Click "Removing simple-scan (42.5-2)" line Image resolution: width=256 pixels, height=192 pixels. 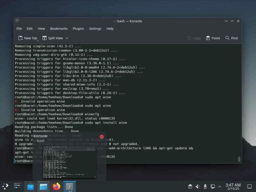[48, 46]
